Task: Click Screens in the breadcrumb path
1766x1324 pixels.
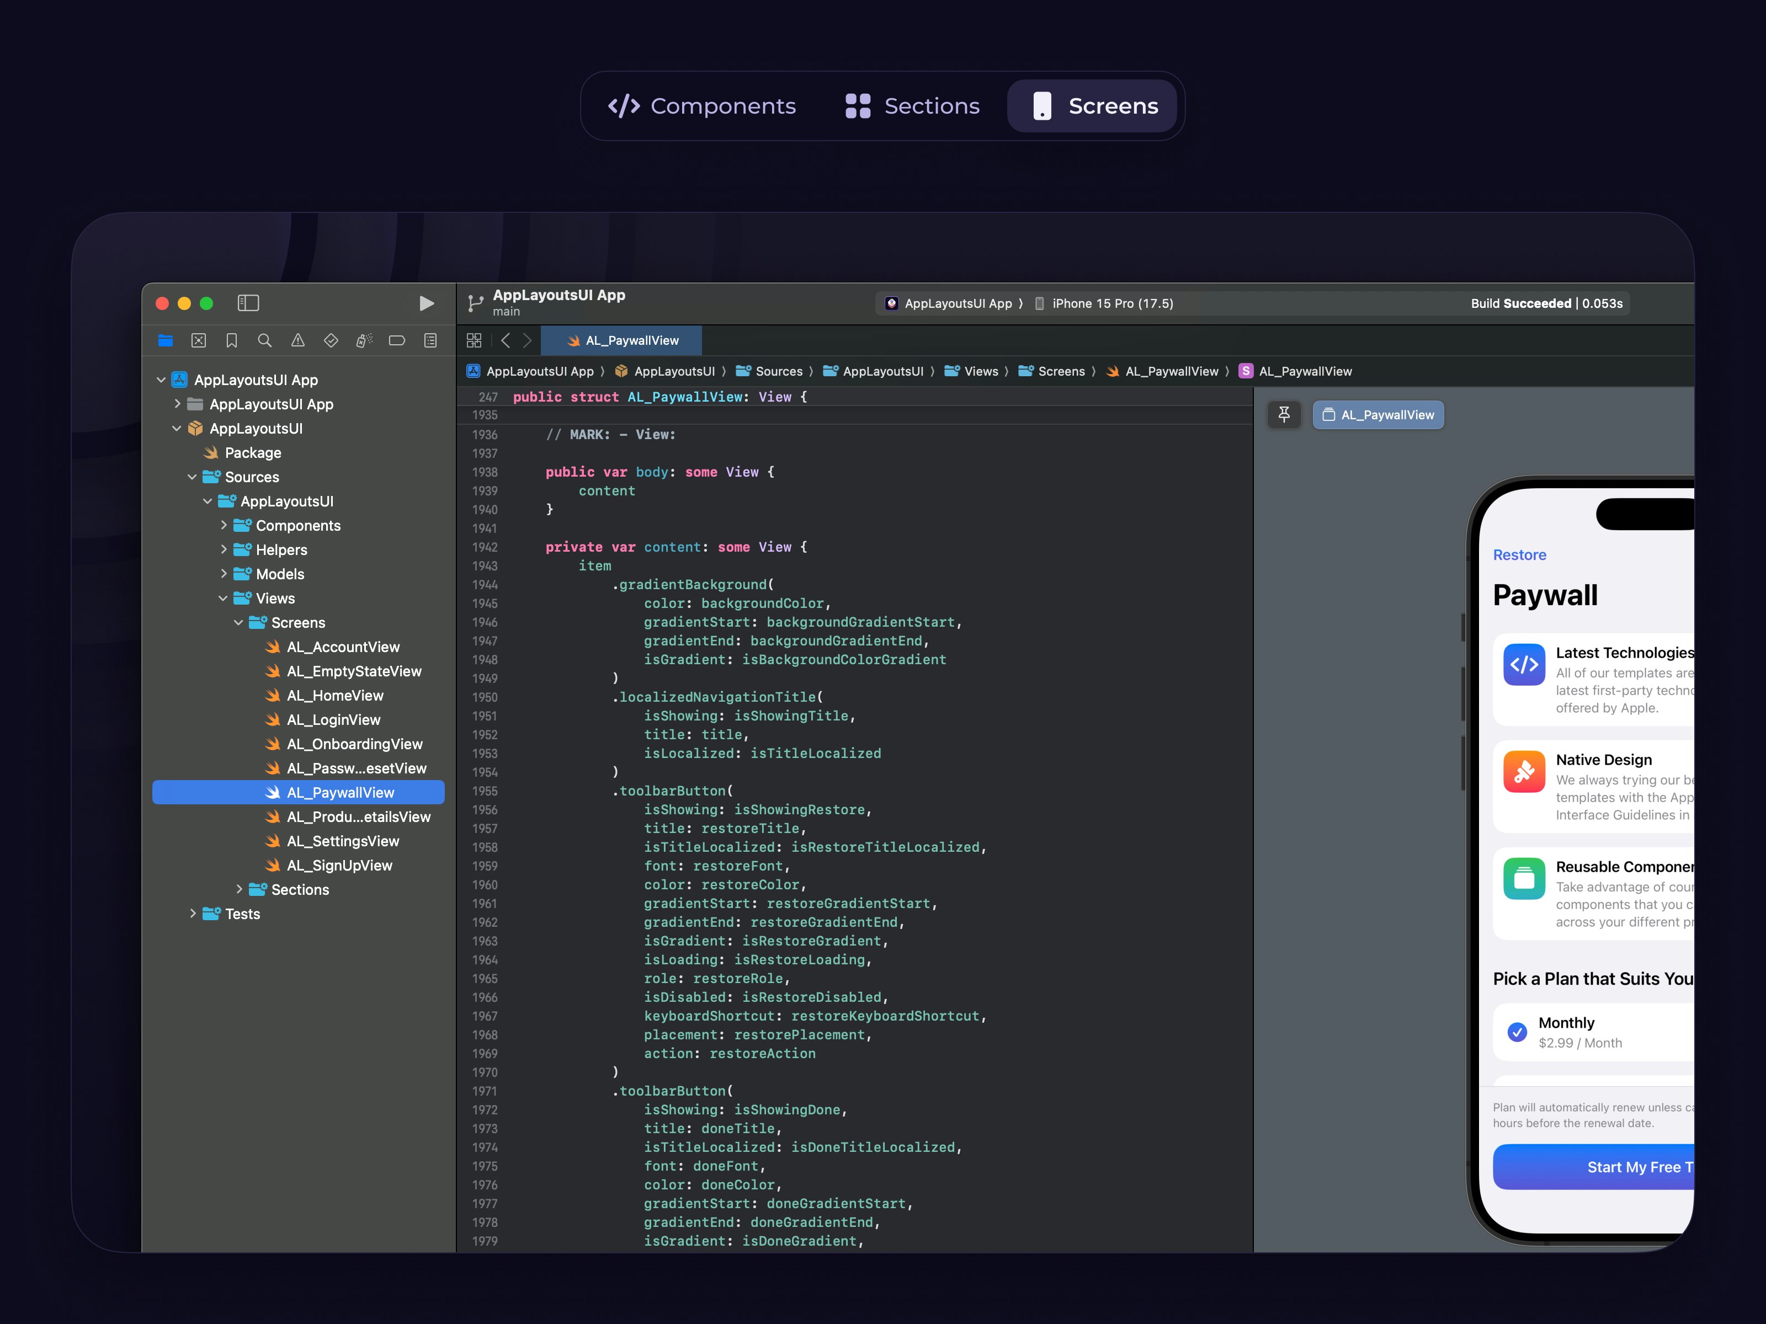Action: click(x=1051, y=371)
